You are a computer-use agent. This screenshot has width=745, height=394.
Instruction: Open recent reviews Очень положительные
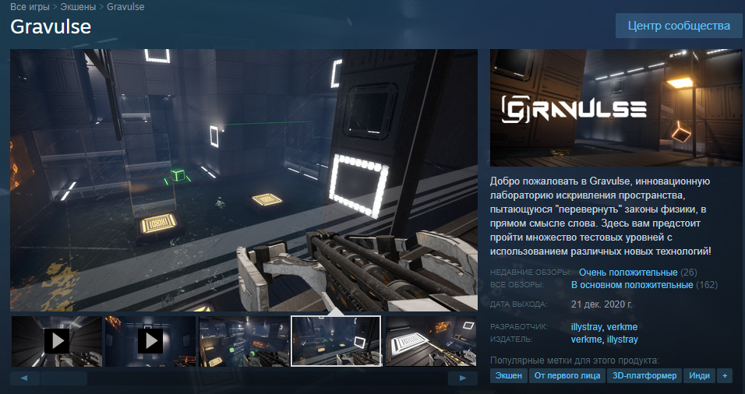click(x=627, y=273)
